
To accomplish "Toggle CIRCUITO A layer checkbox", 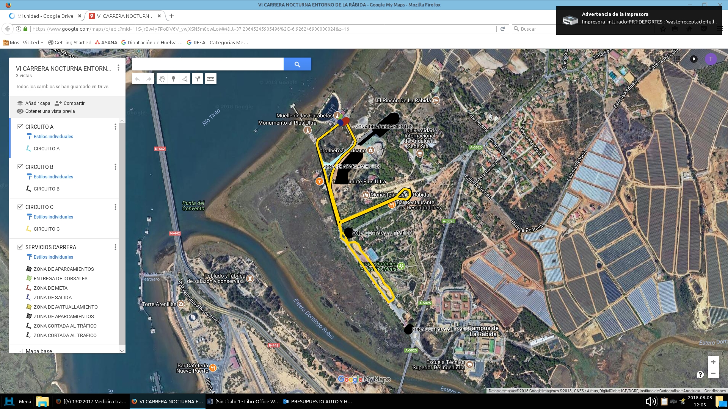I will point(20,126).
